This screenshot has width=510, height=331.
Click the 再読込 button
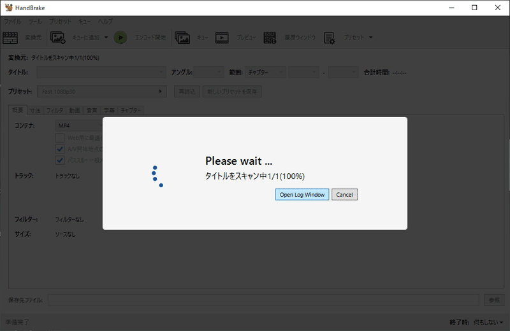[187, 92]
